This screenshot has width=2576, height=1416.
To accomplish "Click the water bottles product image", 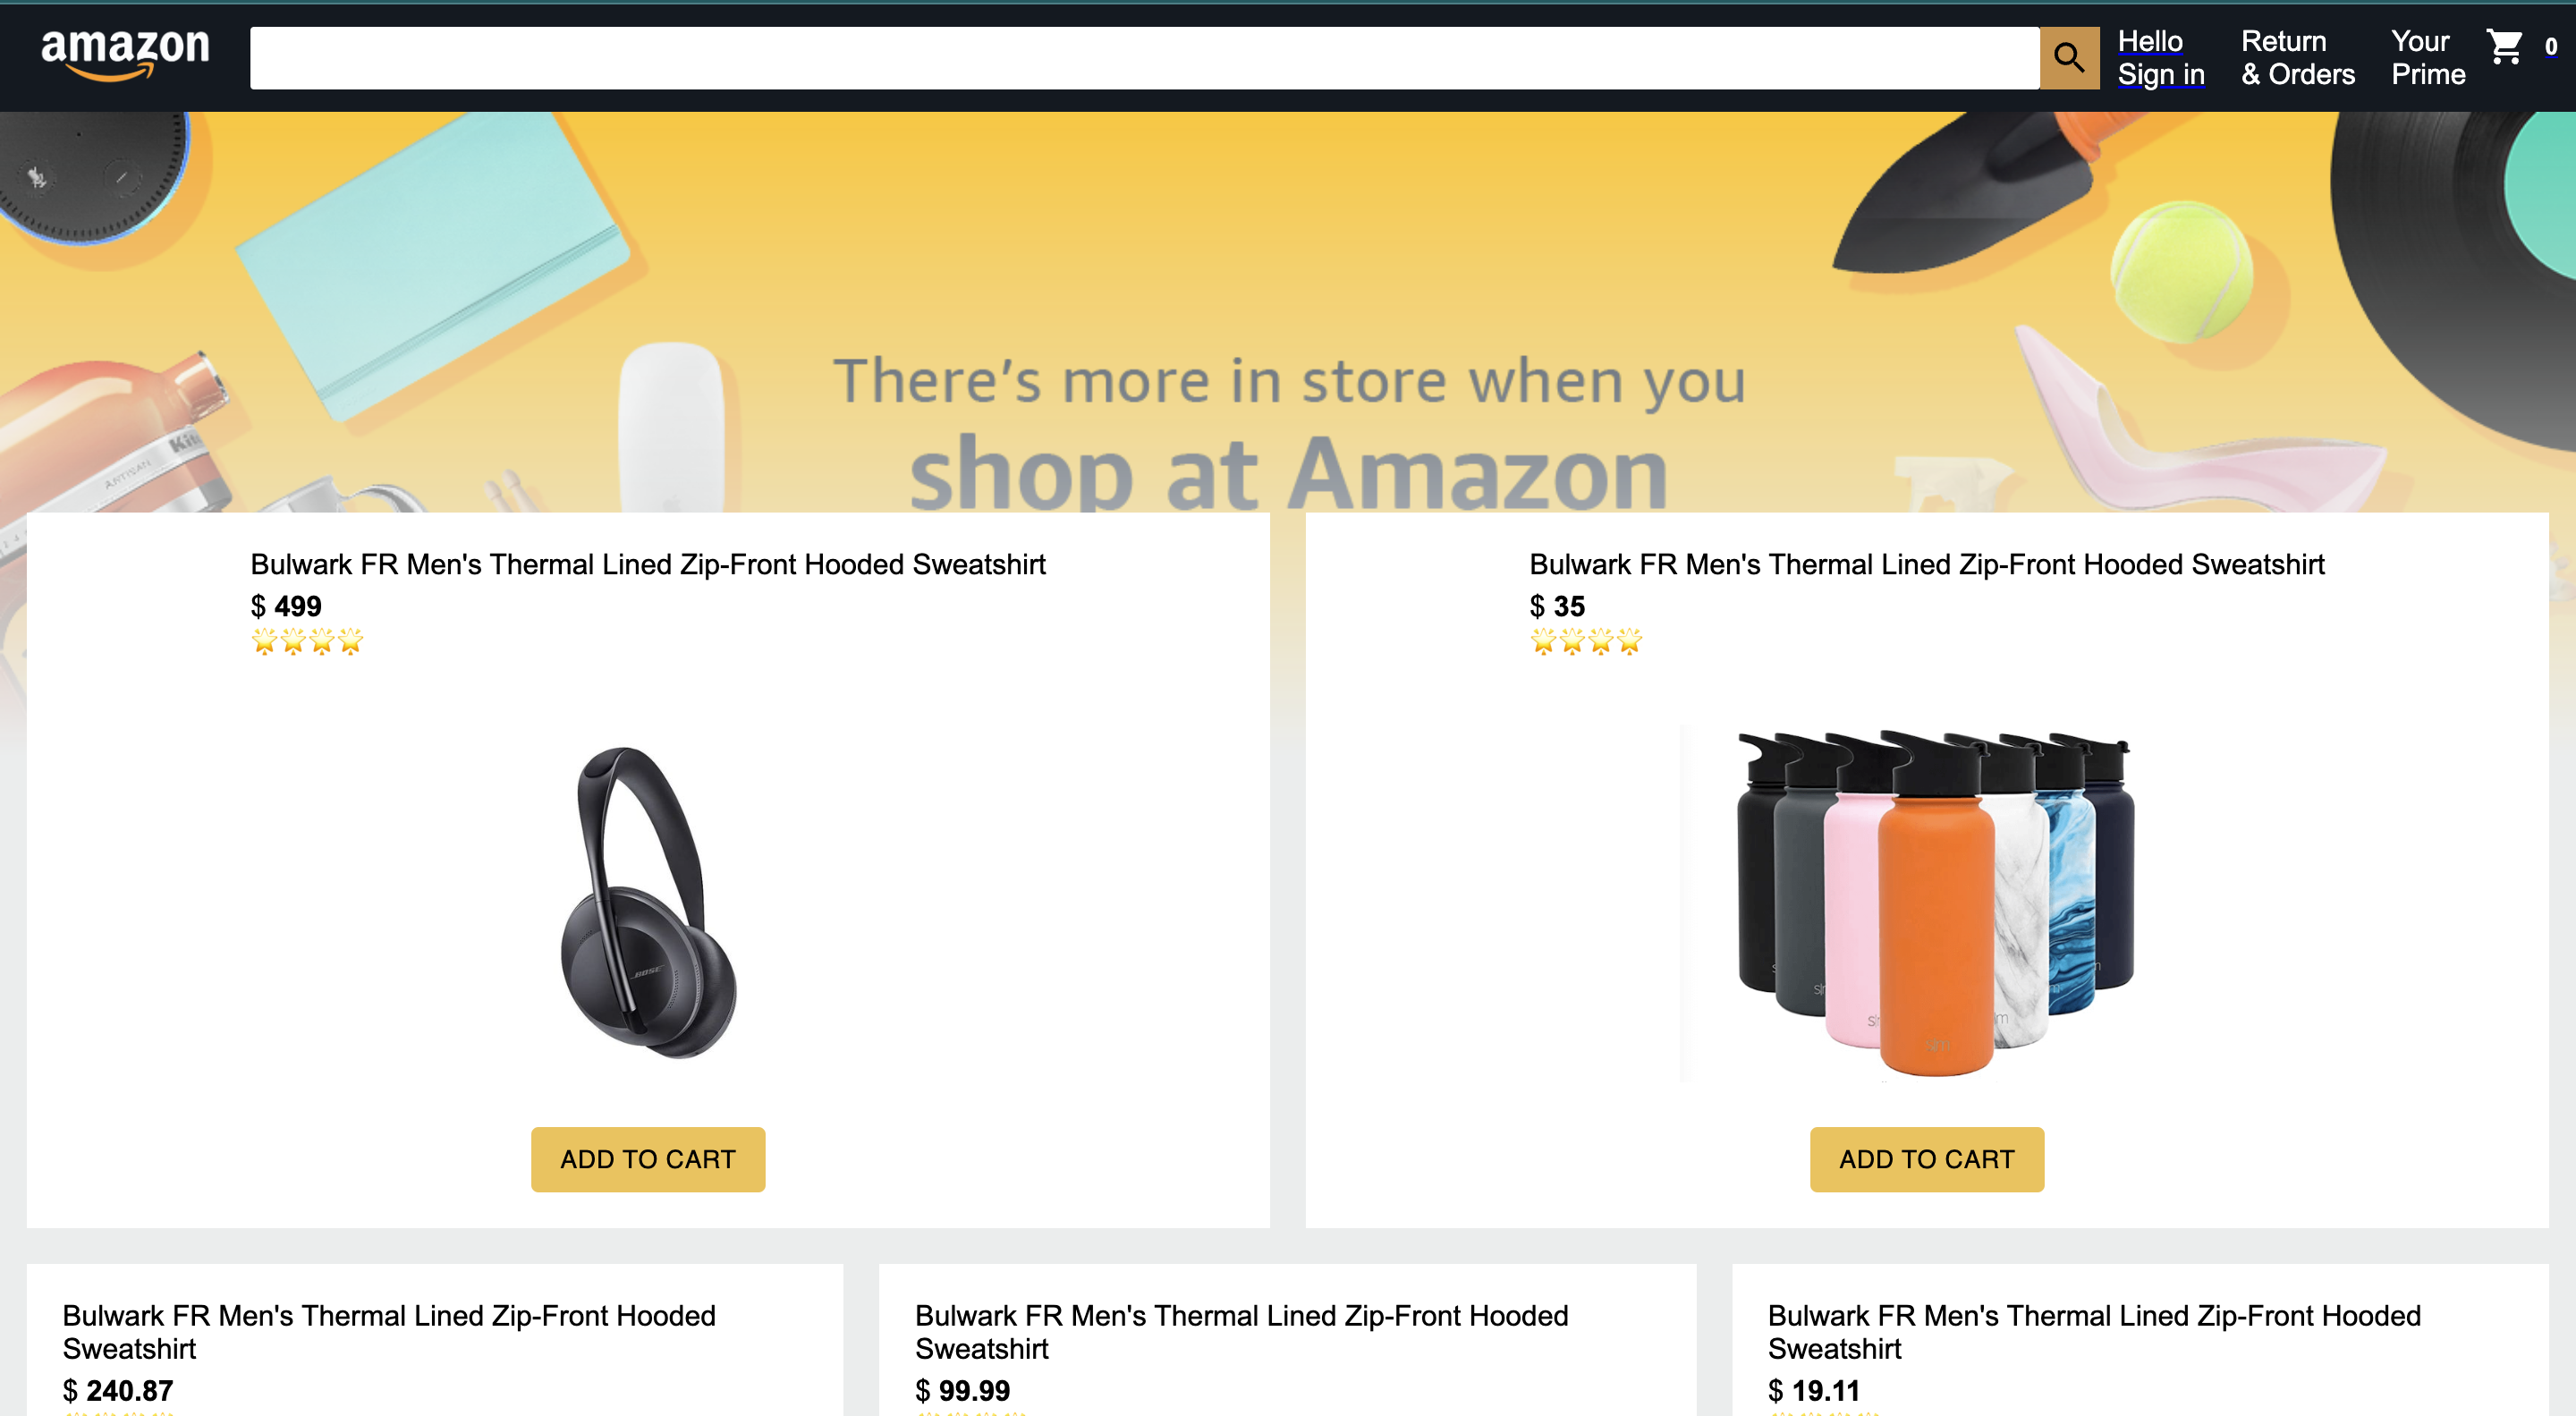I will (x=1927, y=902).
